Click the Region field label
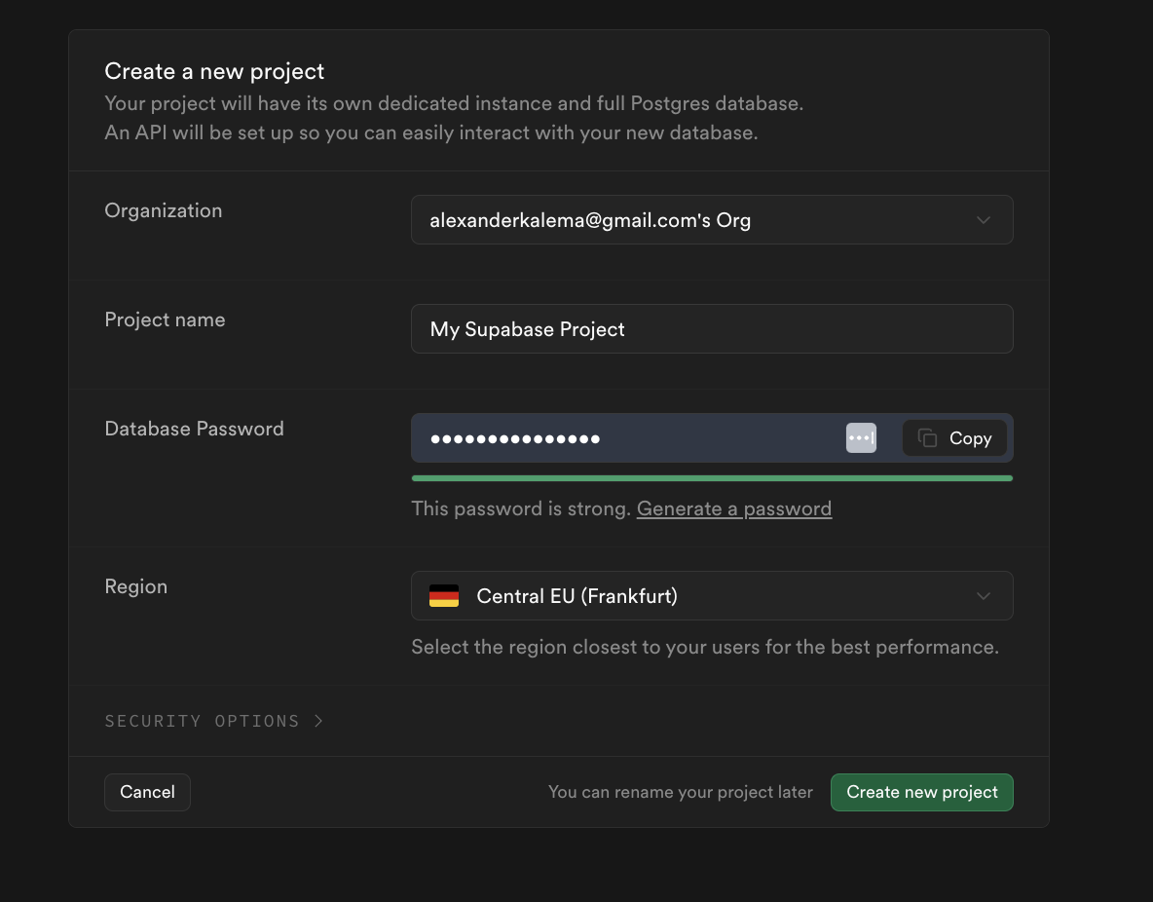Viewport: 1153px width, 902px height. tap(135, 586)
